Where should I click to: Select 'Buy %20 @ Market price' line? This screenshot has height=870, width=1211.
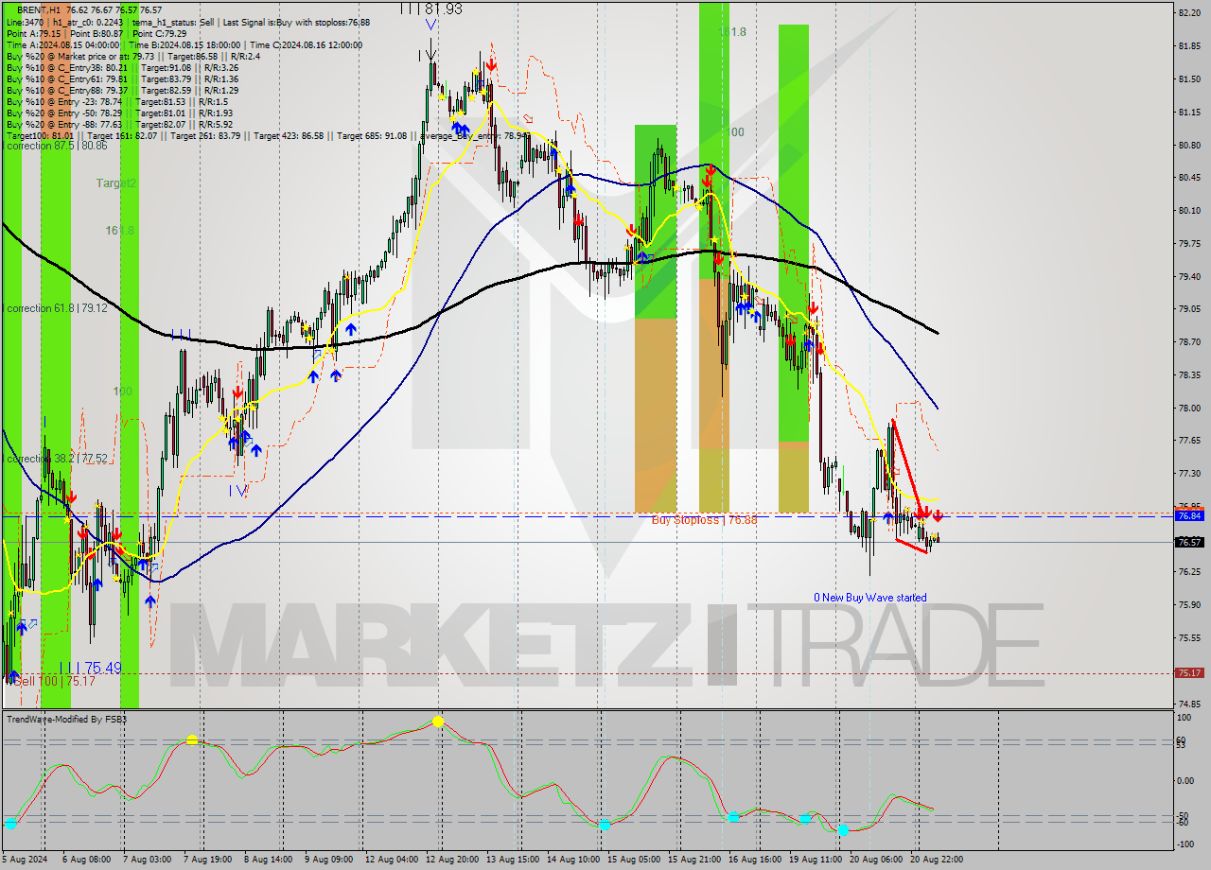(132, 57)
